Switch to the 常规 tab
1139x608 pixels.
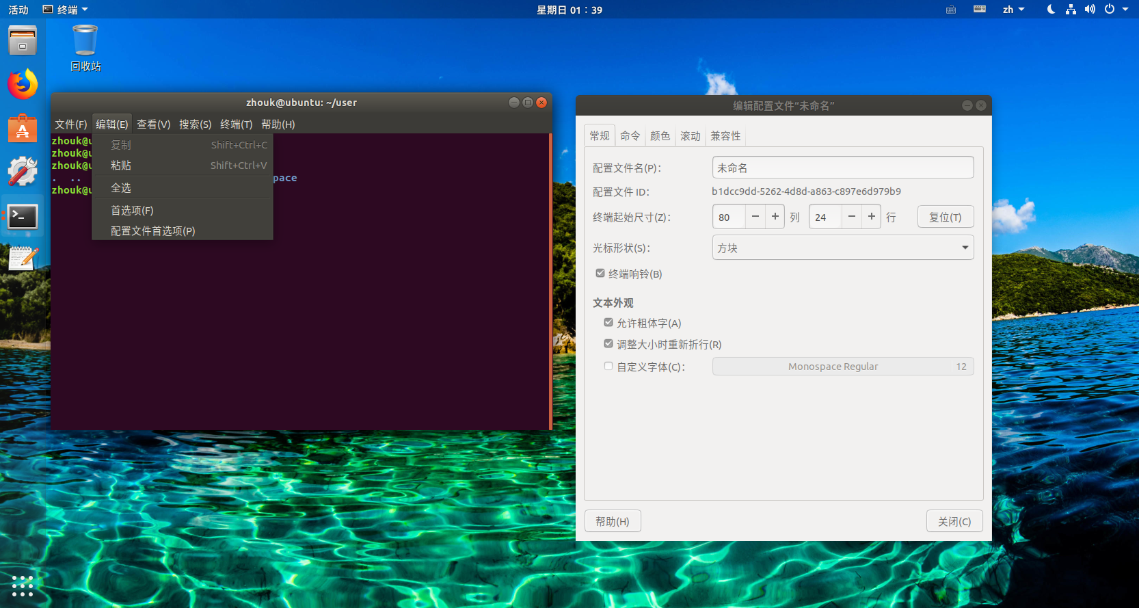(600, 135)
